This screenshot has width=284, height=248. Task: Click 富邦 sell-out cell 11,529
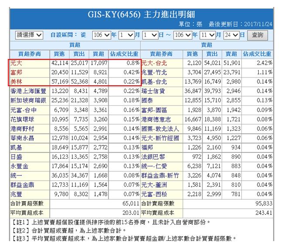coord(79,72)
